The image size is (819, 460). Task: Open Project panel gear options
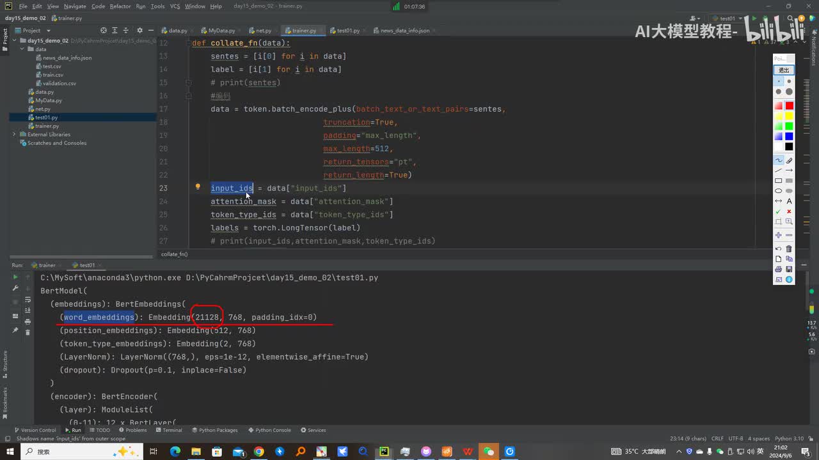click(140, 30)
